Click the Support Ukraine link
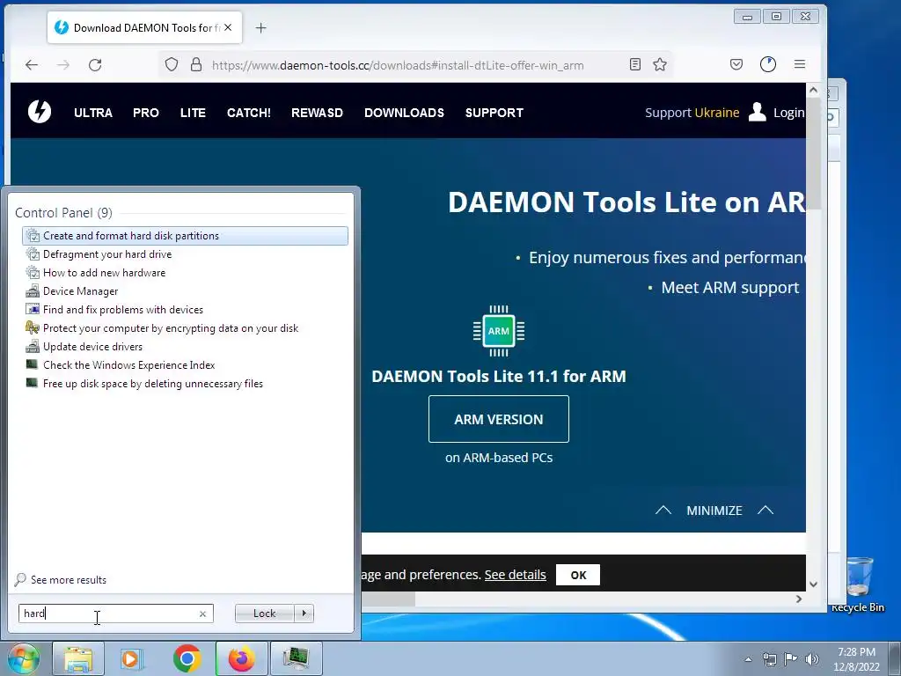This screenshot has height=676, width=901. pyautogui.click(x=692, y=113)
